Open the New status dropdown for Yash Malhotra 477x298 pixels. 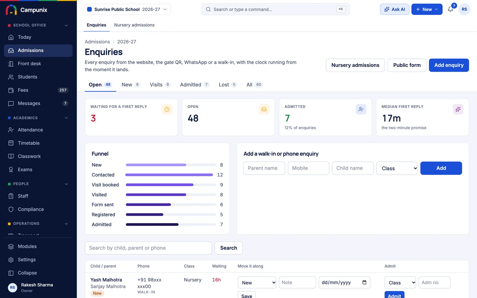point(257,283)
